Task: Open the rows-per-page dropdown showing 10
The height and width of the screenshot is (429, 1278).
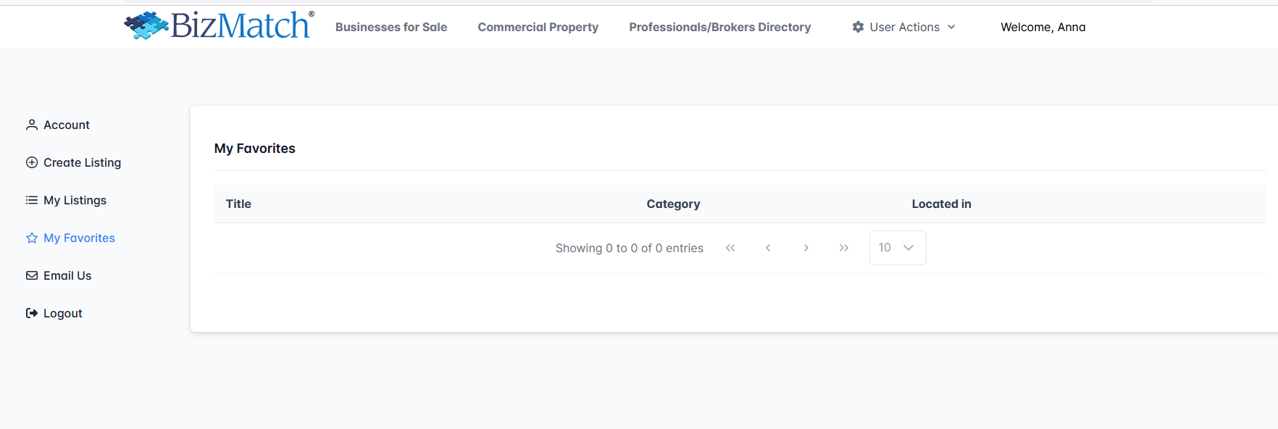Action: [898, 248]
